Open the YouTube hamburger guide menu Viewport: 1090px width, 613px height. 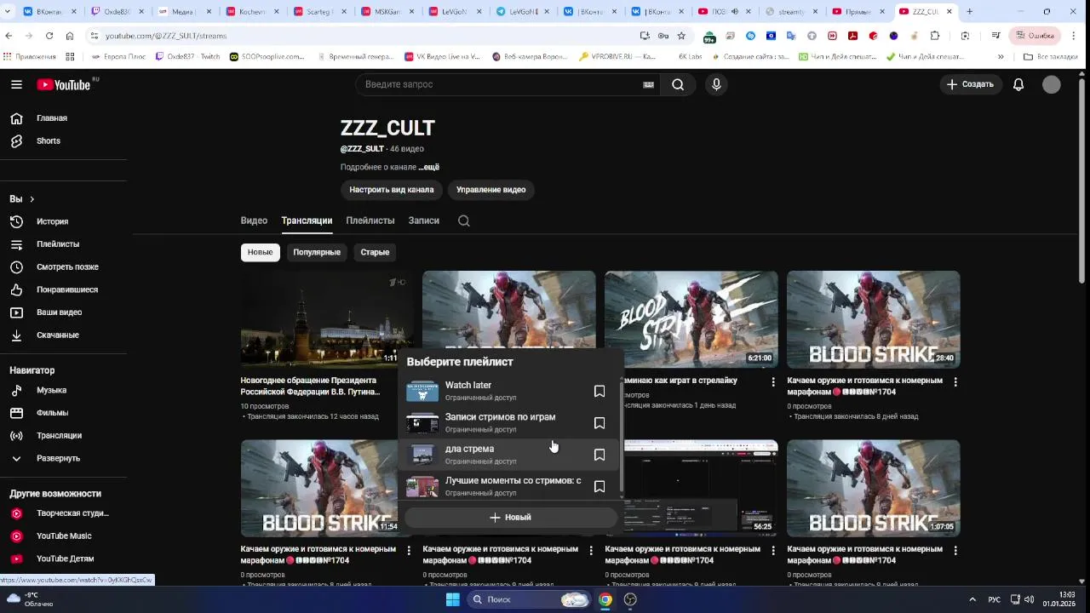[16, 84]
